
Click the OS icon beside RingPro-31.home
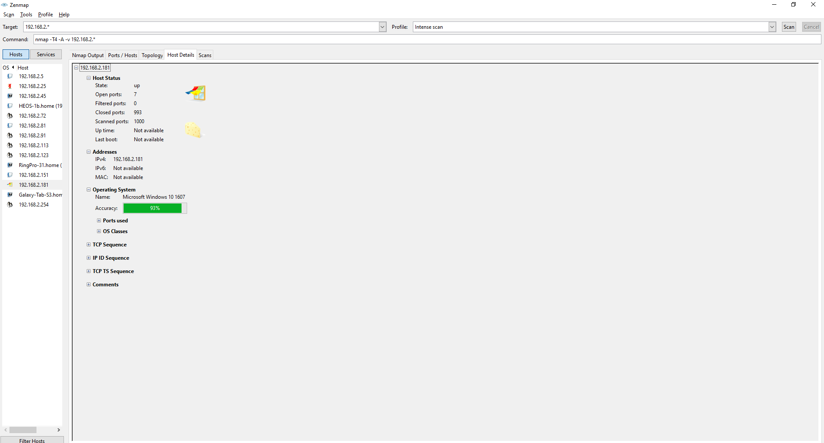pyautogui.click(x=10, y=165)
